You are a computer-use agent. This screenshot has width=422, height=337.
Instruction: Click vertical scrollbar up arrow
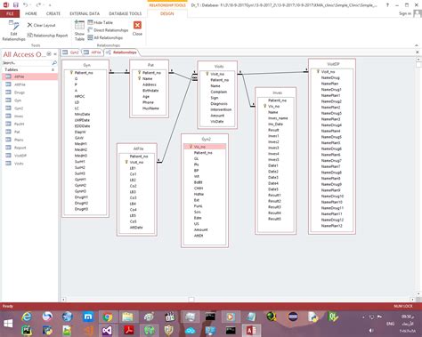418,60
